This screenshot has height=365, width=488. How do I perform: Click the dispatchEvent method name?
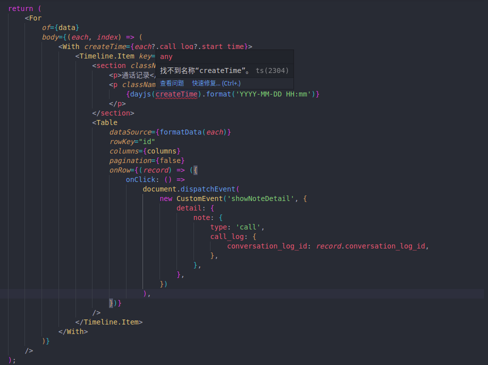pyautogui.click(x=208, y=189)
